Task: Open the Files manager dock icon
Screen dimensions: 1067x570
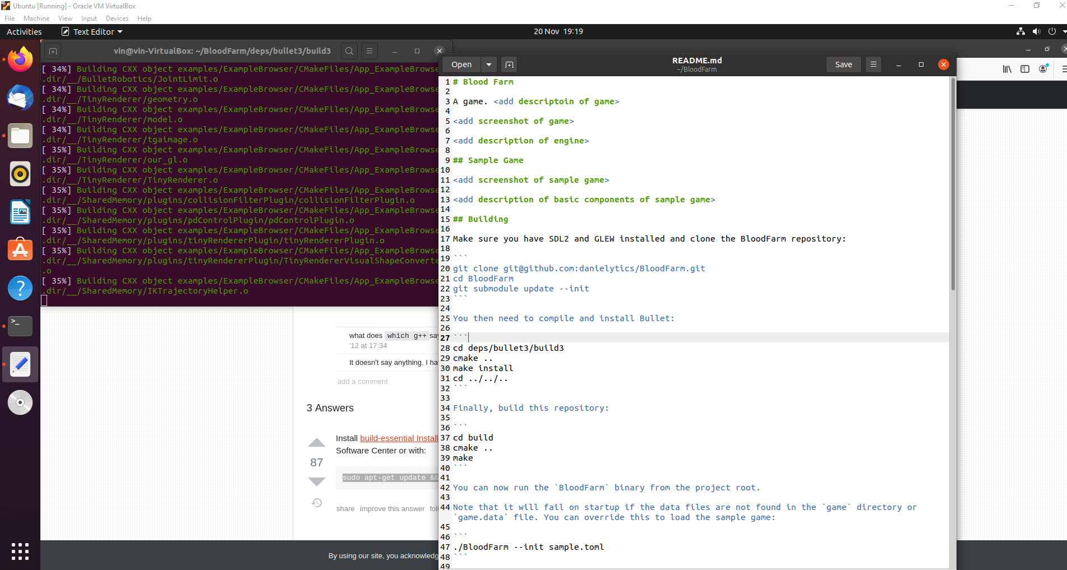Action: 20,136
